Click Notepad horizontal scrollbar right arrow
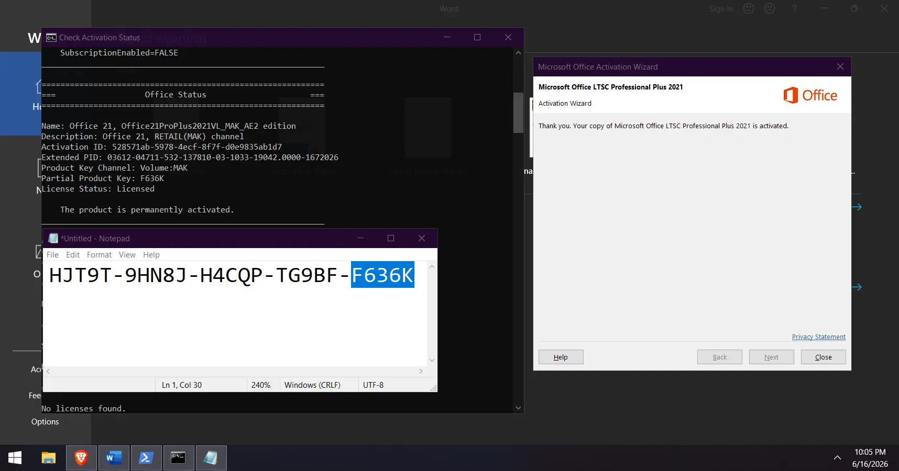This screenshot has height=471, width=899. pyautogui.click(x=421, y=371)
